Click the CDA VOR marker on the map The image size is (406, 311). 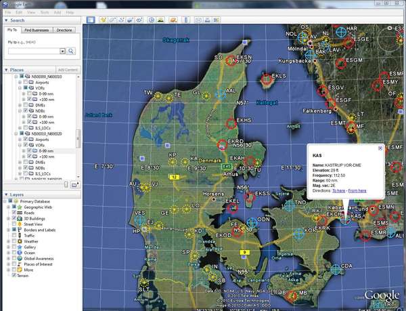(x=336, y=270)
